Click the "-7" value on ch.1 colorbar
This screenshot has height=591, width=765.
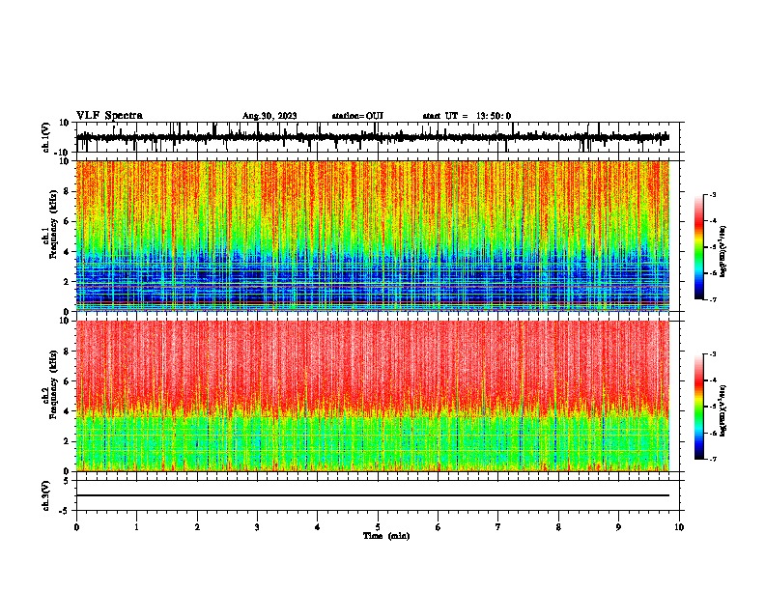713,299
